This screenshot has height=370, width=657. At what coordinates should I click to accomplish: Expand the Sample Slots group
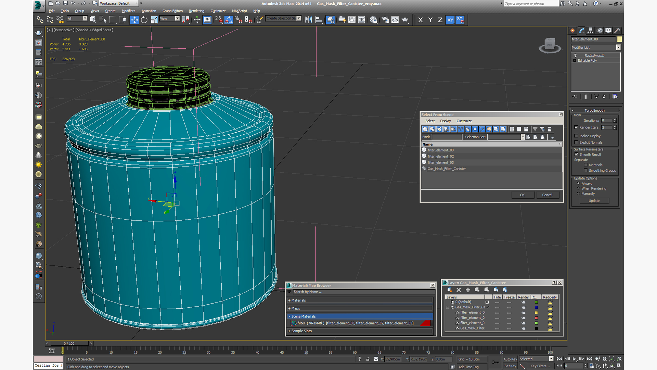[360, 331]
